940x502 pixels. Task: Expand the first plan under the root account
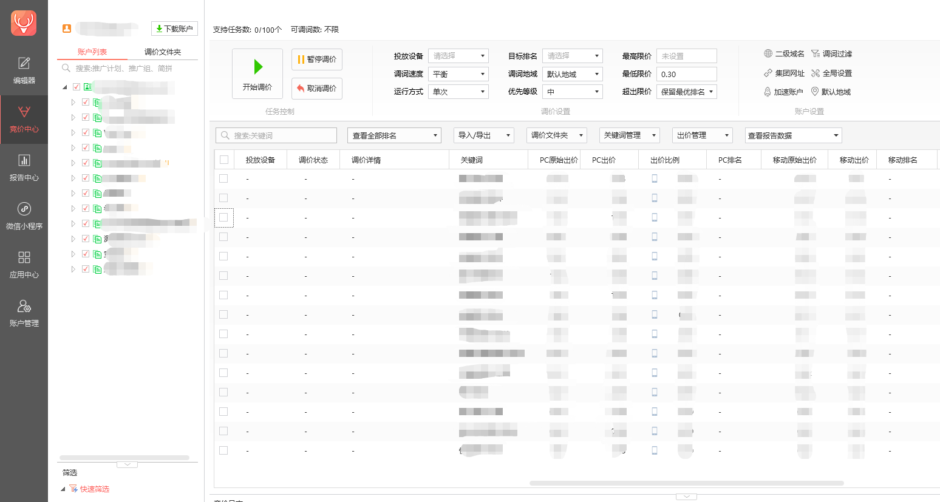73,102
